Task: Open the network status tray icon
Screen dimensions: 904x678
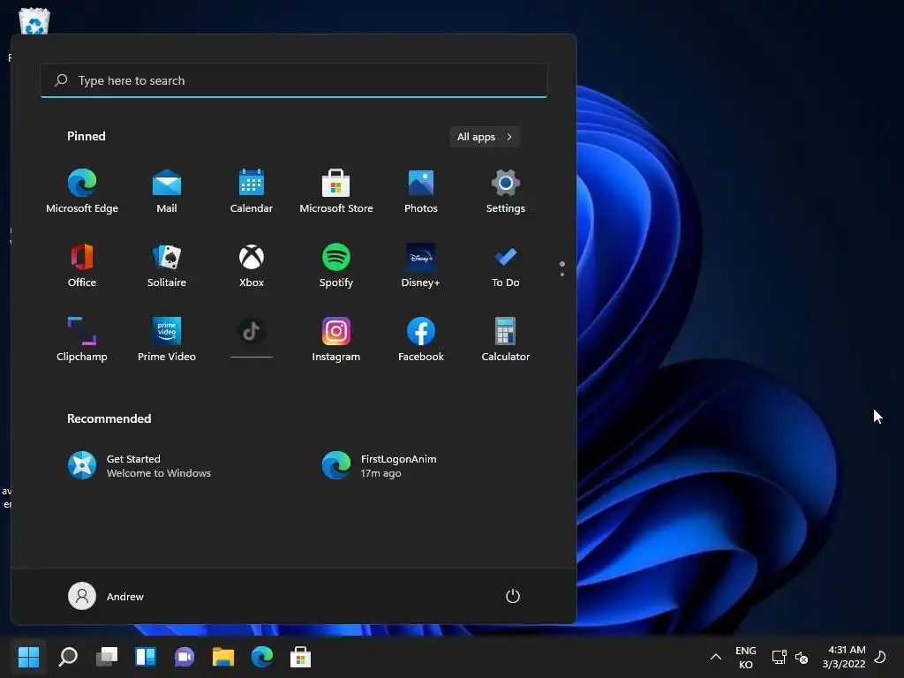Action: 779,657
